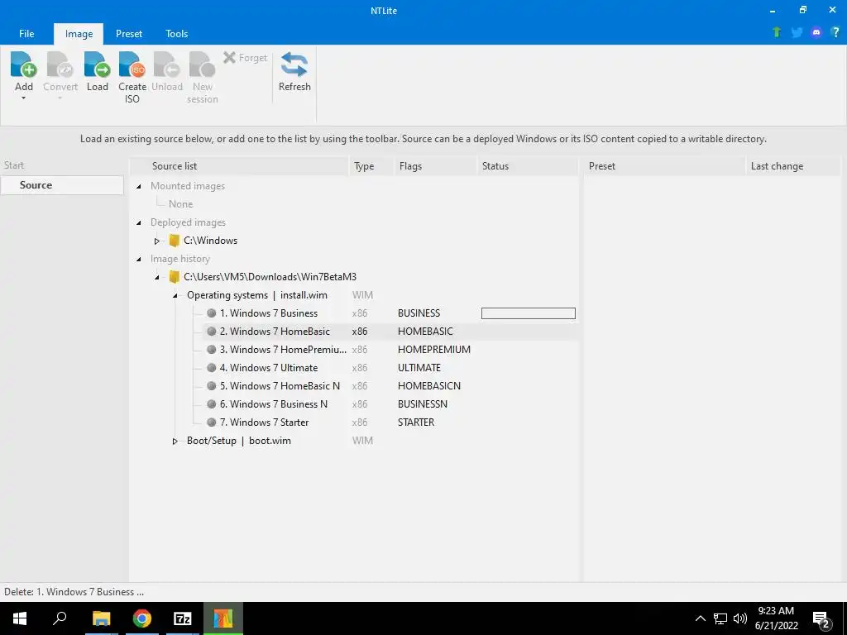Click the Create ISO icon
This screenshot has width=847, height=635.
132,64
